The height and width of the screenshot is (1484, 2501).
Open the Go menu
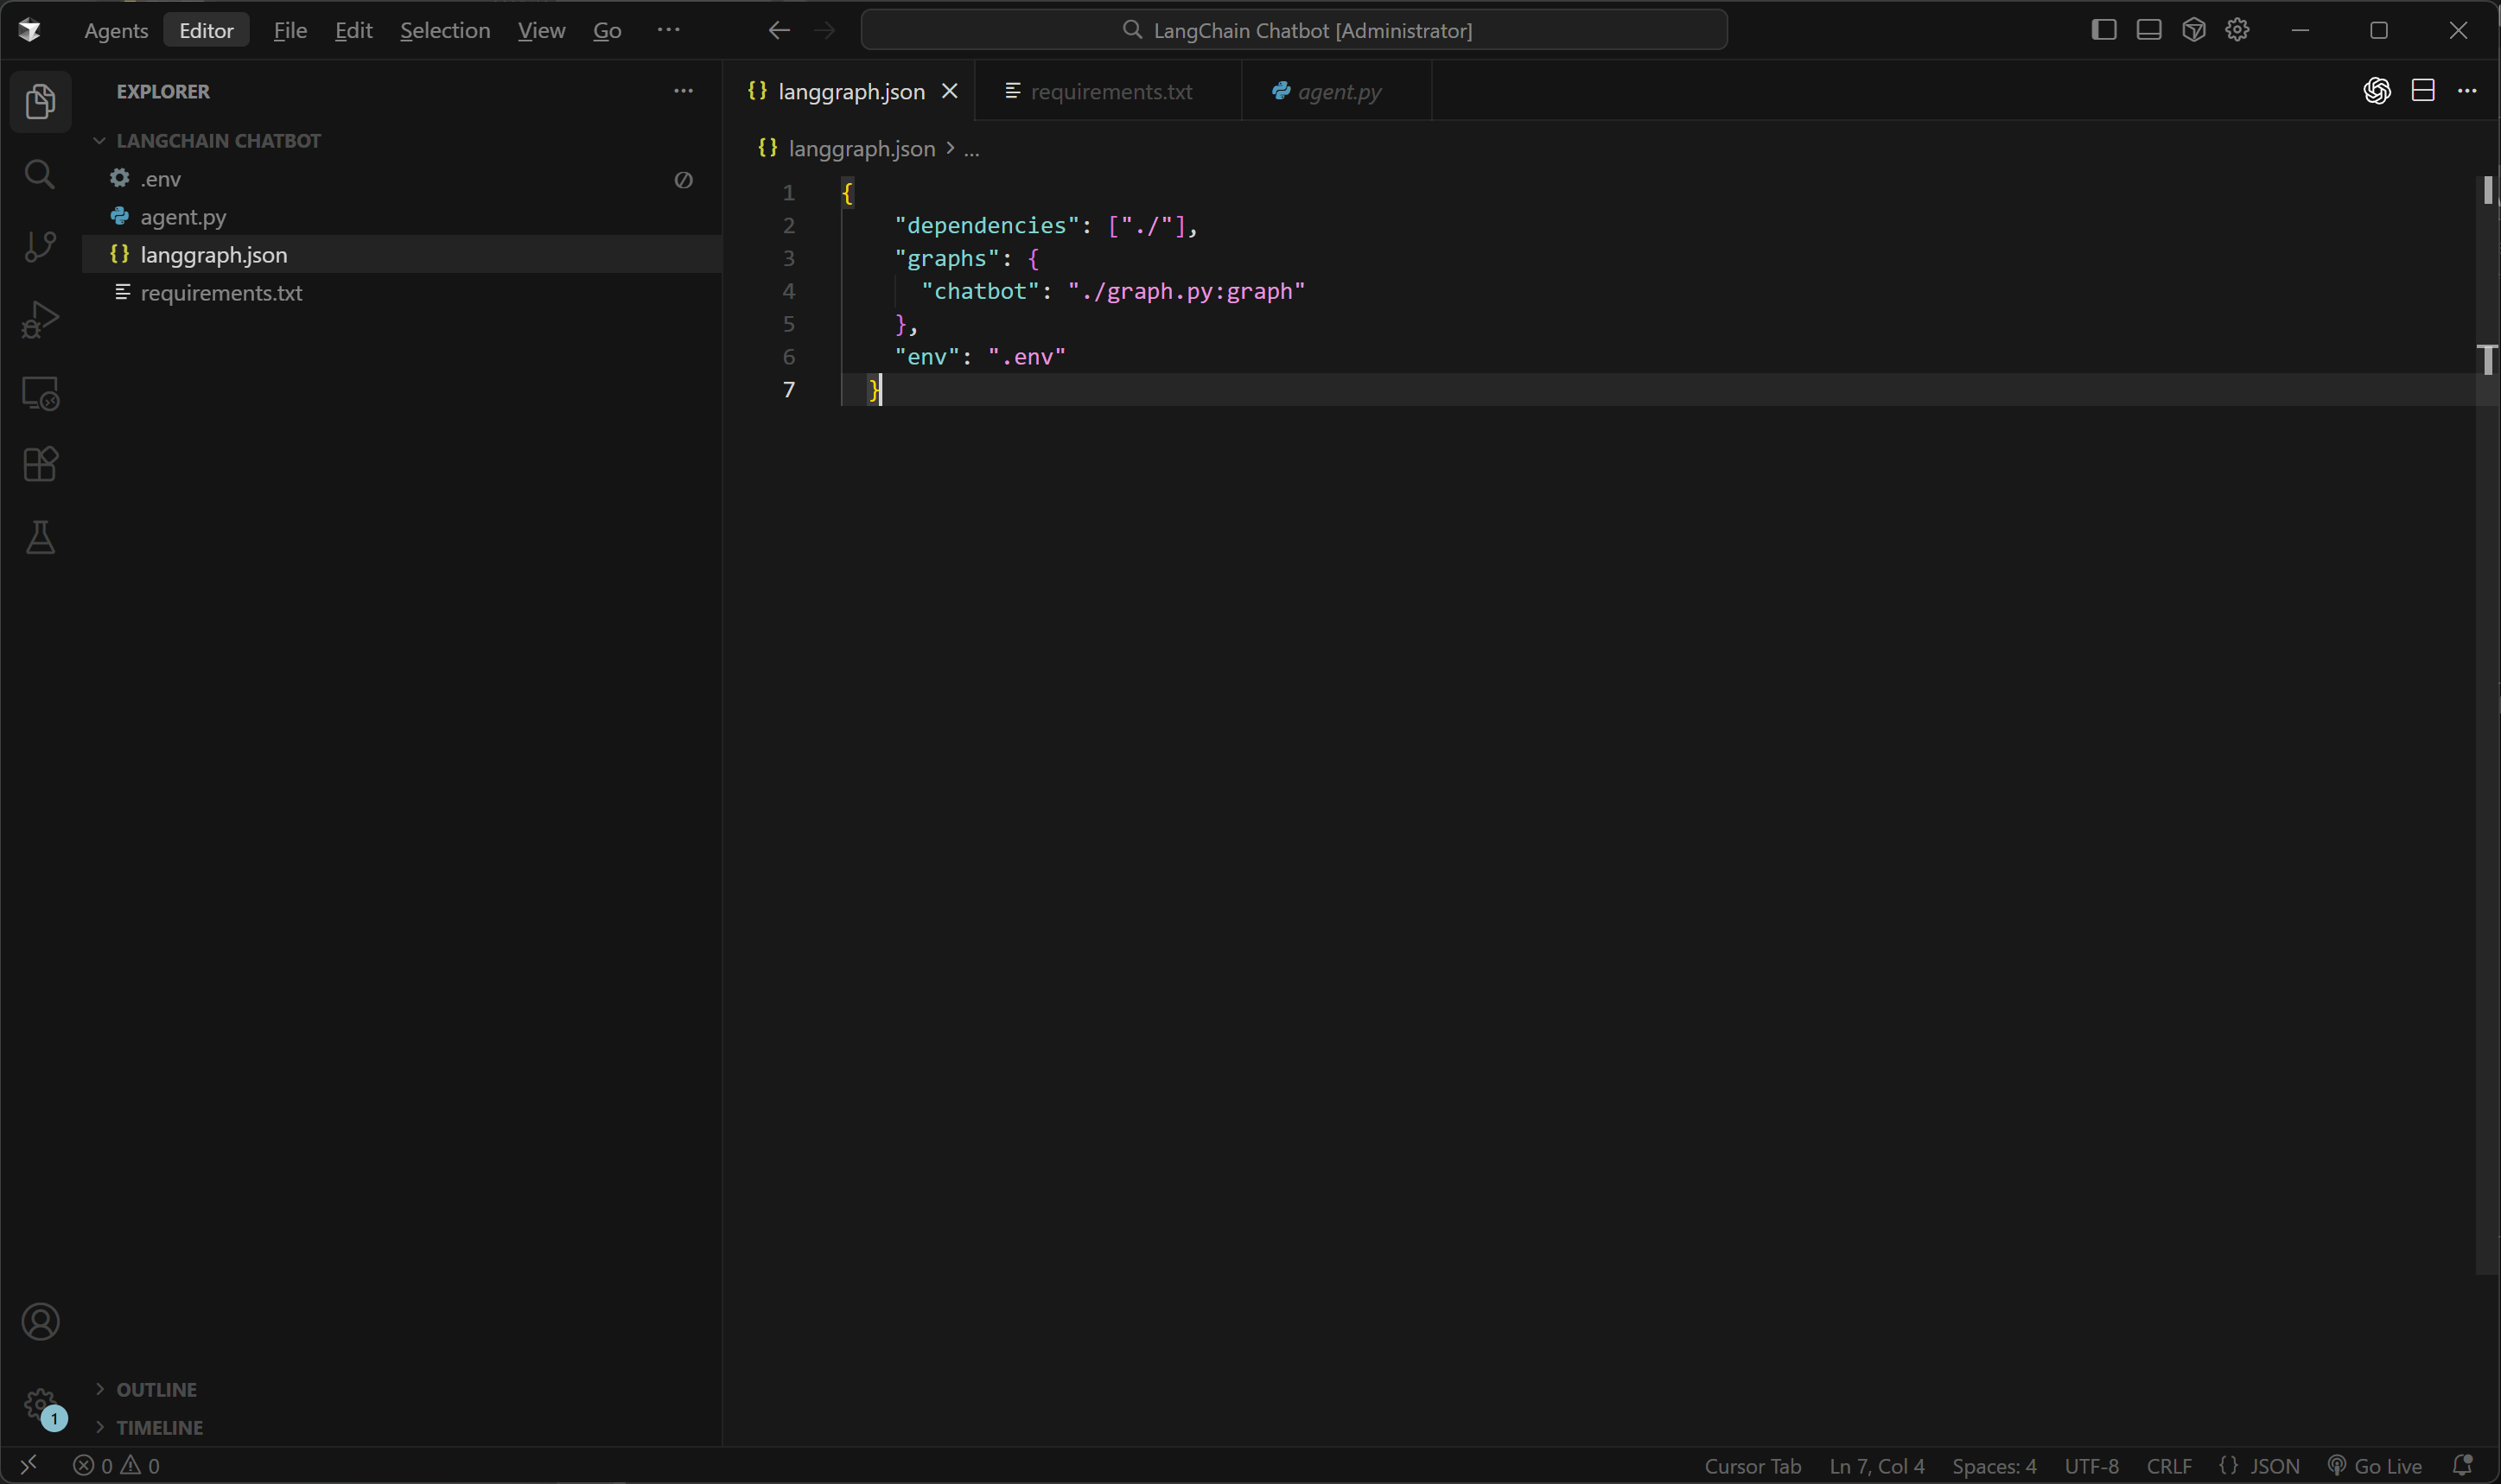tap(608, 30)
